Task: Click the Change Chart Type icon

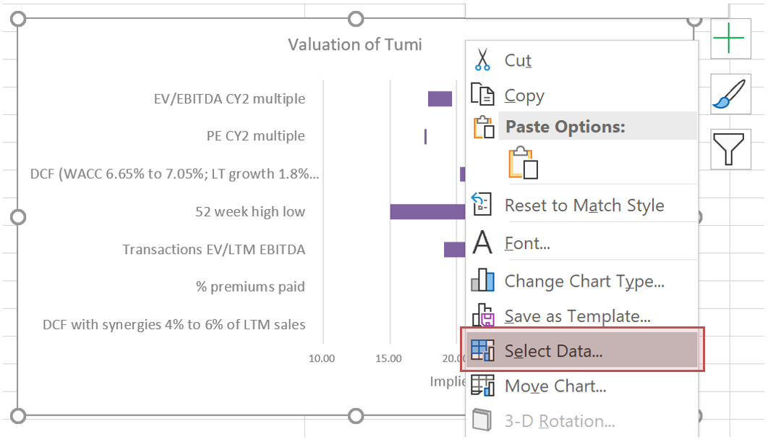Action: (x=482, y=281)
